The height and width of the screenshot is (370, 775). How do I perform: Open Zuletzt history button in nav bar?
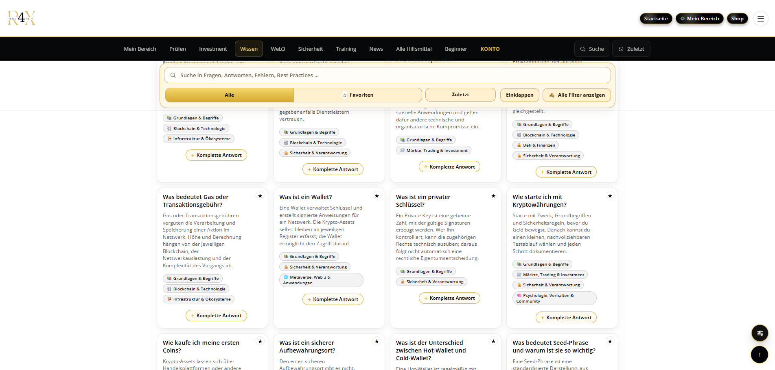click(x=631, y=49)
